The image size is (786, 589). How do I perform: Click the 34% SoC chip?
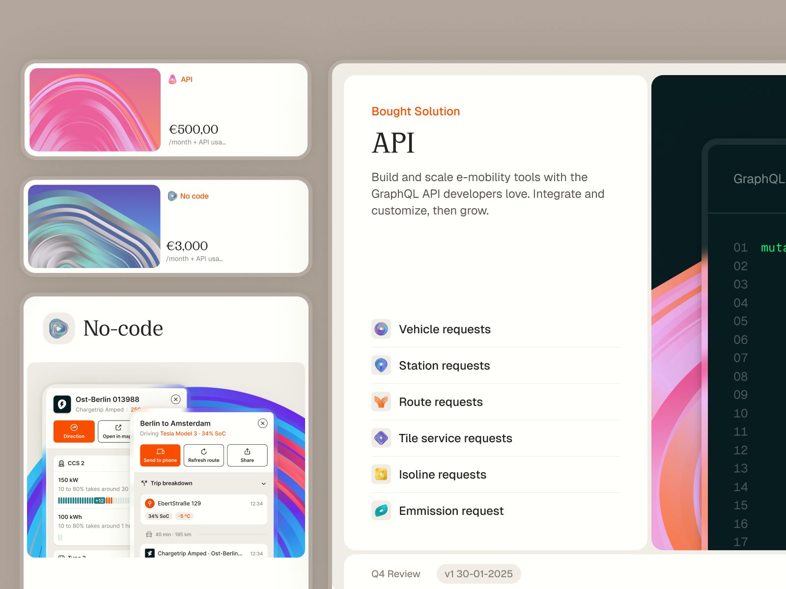(x=159, y=516)
